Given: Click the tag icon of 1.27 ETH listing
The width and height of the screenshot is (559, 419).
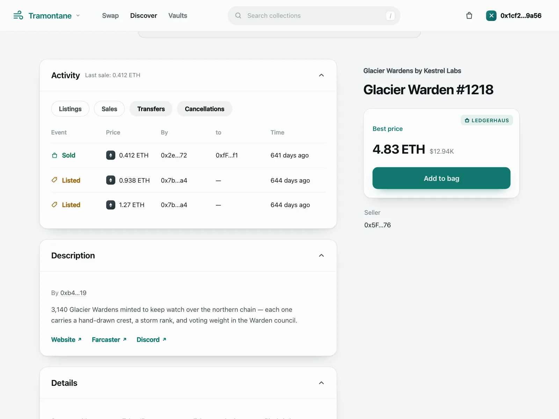Looking at the screenshot, I should 55,205.
